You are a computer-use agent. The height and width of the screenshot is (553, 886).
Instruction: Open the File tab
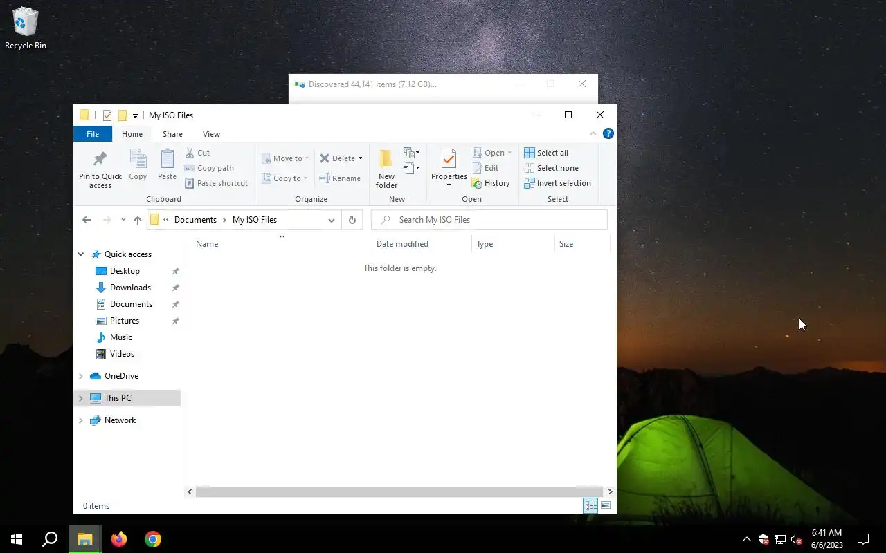click(93, 134)
